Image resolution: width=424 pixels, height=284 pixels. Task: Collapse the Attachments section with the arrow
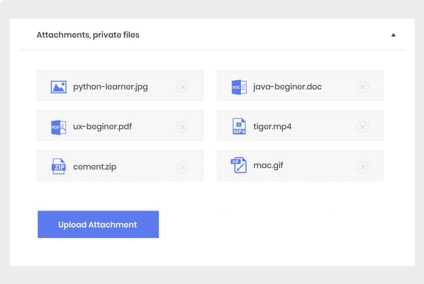click(393, 35)
